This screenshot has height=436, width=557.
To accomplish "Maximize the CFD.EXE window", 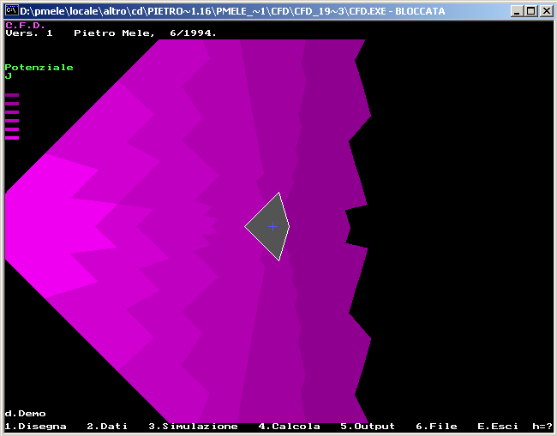I will pos(531,11).
